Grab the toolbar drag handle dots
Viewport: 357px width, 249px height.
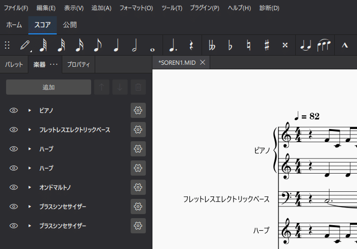pyautogui.click(x=7, y=45)
